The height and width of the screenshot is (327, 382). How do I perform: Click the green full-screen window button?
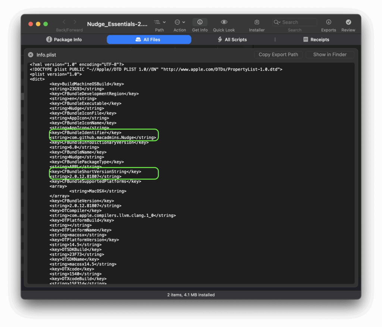(46, 24)
